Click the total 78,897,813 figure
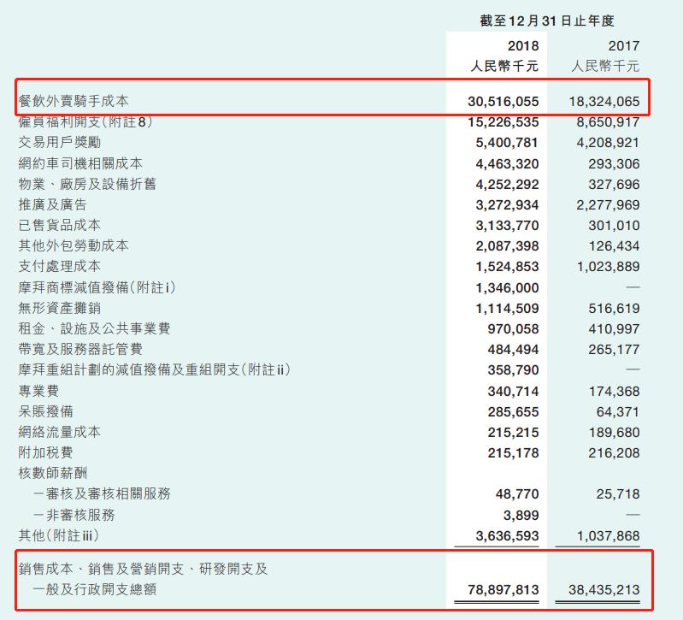Image resolution: width=683 pixels, height=620 pixels. click(503, 589)
